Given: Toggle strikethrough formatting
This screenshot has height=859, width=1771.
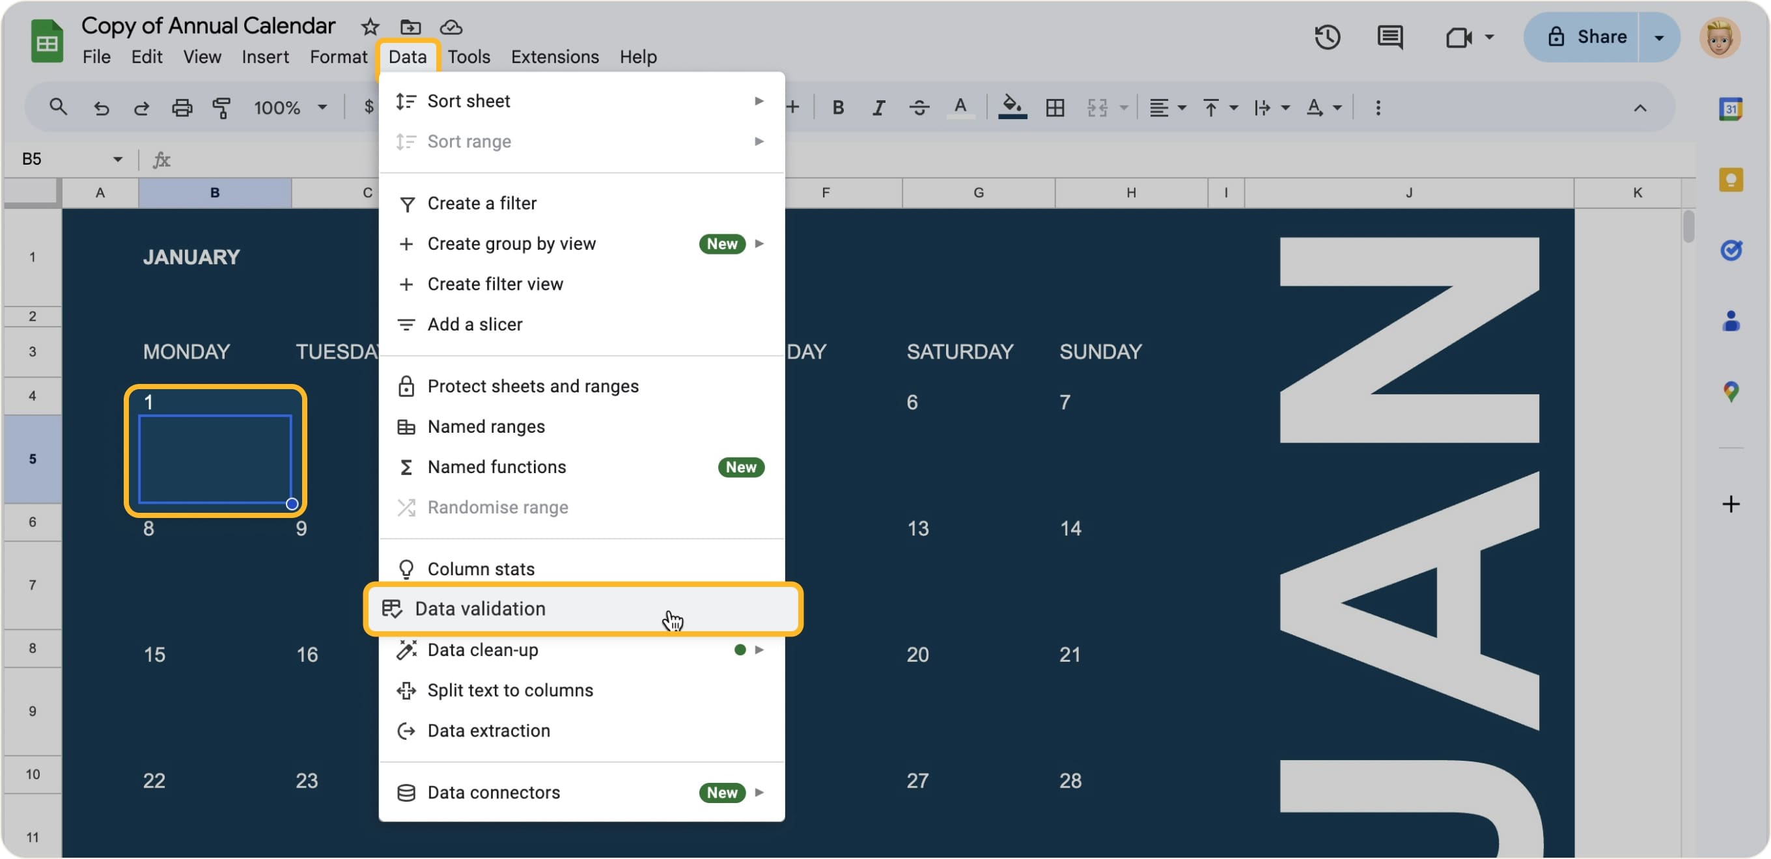Looking at the screenshot, I should [x=920, y=107].
